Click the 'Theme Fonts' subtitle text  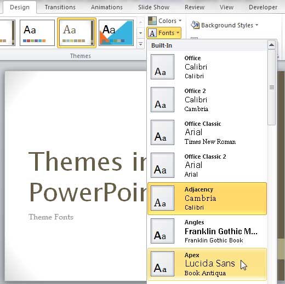pos(51,217)
